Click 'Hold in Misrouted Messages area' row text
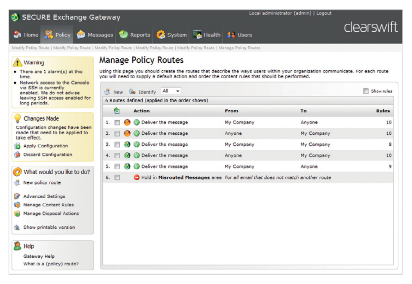 coord(181,178)
